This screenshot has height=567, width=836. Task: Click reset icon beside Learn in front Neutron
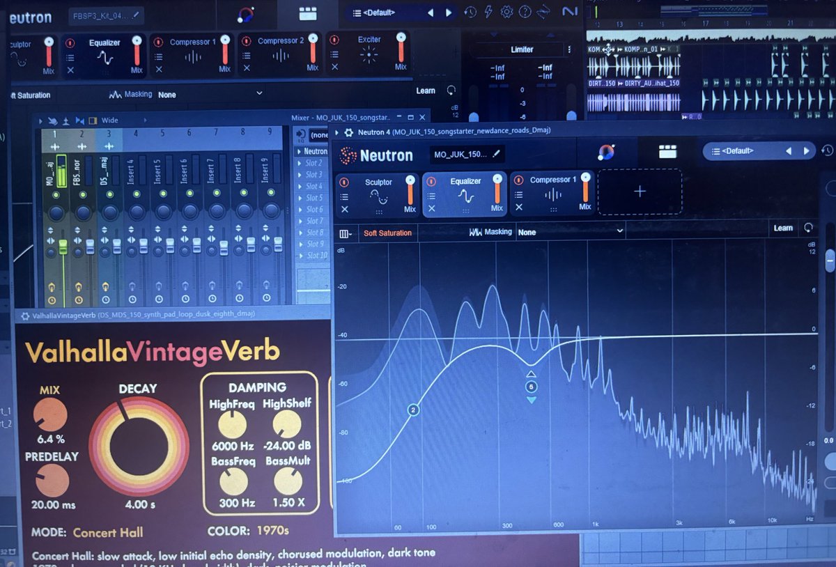point(808,228)
